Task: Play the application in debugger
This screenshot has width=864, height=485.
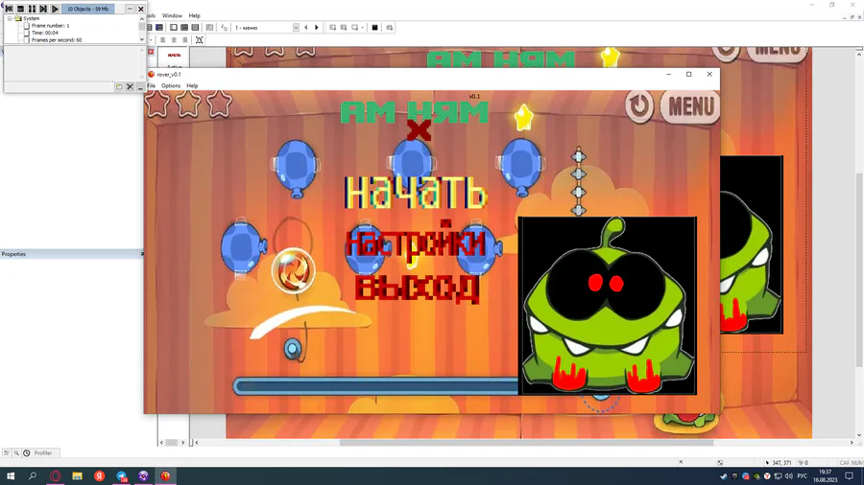Action: 55,9
